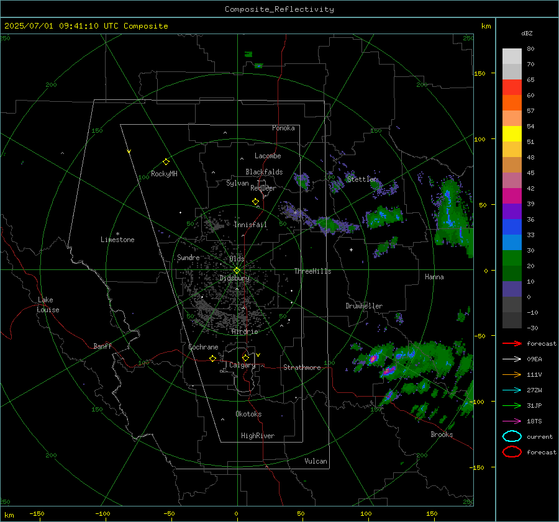Click the Composite_Reflectivity title
This screenshot has width=559, height=522.
click(279, 9)
